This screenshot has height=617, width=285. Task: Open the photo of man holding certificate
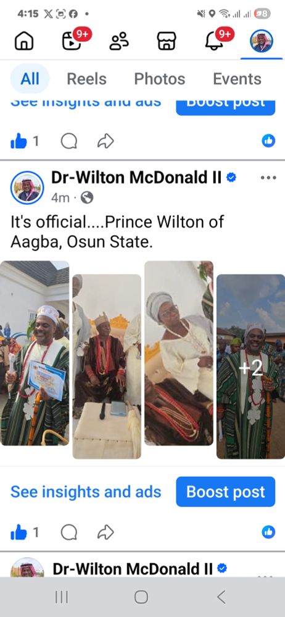[x=35, y=353]
